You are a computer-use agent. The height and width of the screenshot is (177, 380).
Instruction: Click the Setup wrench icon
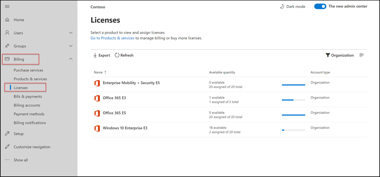tap(7, 134)
